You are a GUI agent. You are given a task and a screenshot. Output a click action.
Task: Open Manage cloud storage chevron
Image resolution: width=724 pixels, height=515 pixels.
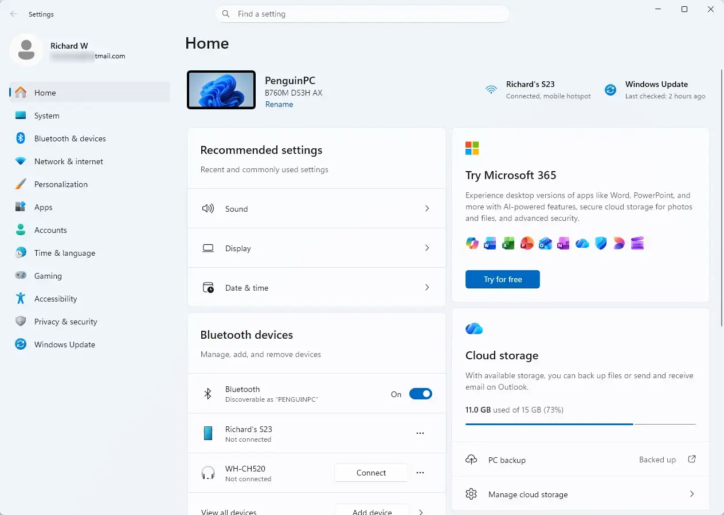[x=692, y=494]
